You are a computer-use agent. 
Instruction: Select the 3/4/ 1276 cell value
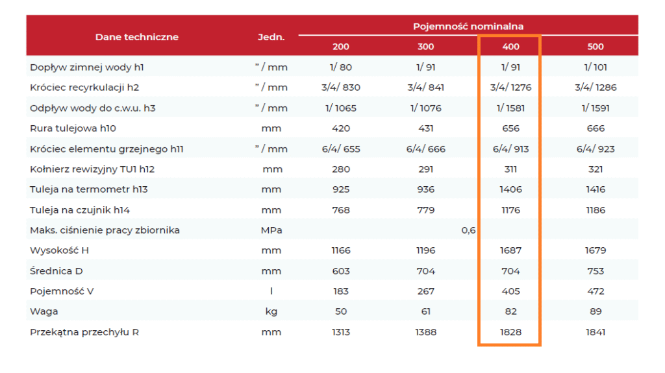[x=510, y=88]
